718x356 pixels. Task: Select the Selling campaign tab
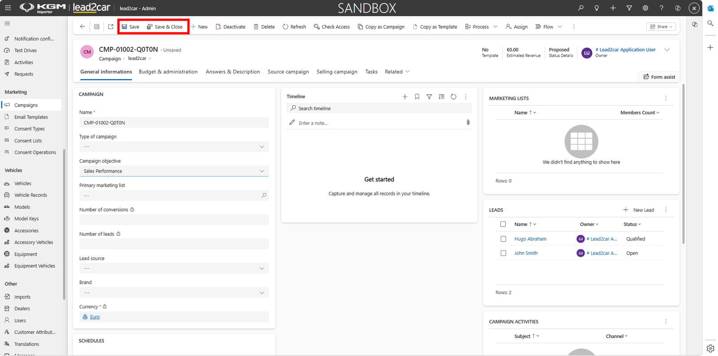[x=337, y=72]
